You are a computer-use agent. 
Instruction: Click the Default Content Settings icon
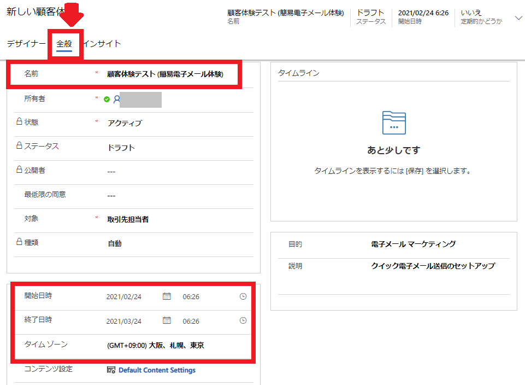(x=111, y=370)
